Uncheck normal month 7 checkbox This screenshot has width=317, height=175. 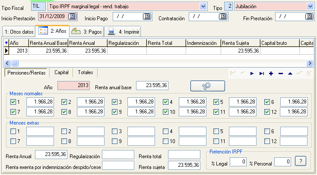(13, 112)
